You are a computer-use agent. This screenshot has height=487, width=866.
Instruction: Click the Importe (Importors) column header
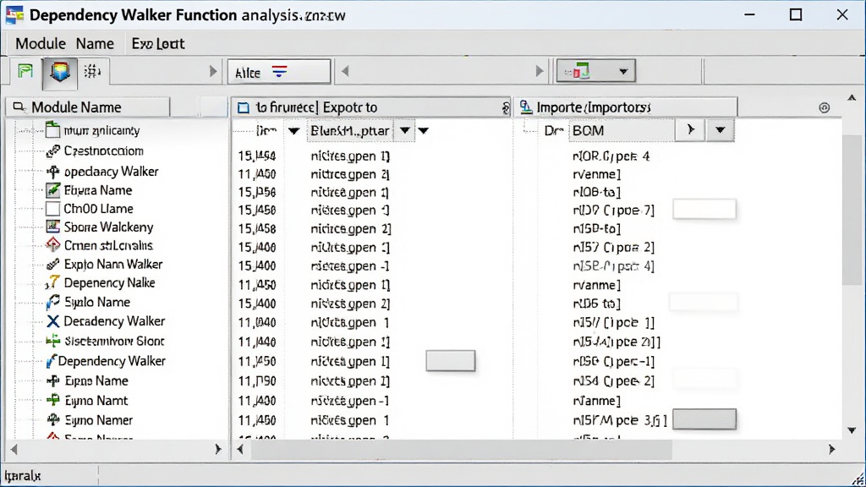pos(627,107)
